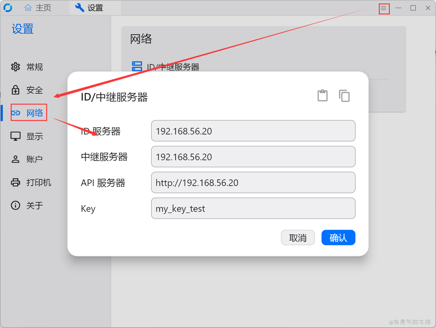Click the copy icon in dialog header

point(344,96)
